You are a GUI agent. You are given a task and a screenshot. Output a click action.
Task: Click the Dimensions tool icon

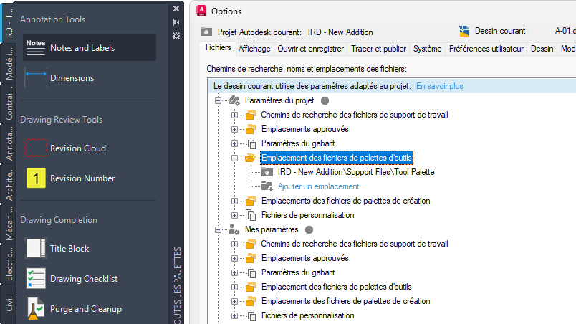(36, 77)
